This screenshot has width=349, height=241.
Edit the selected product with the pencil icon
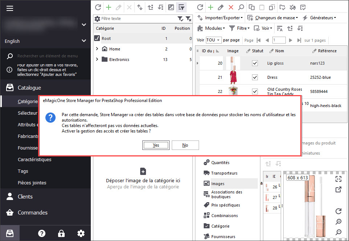pyautogui.click(x=220, y=7)
